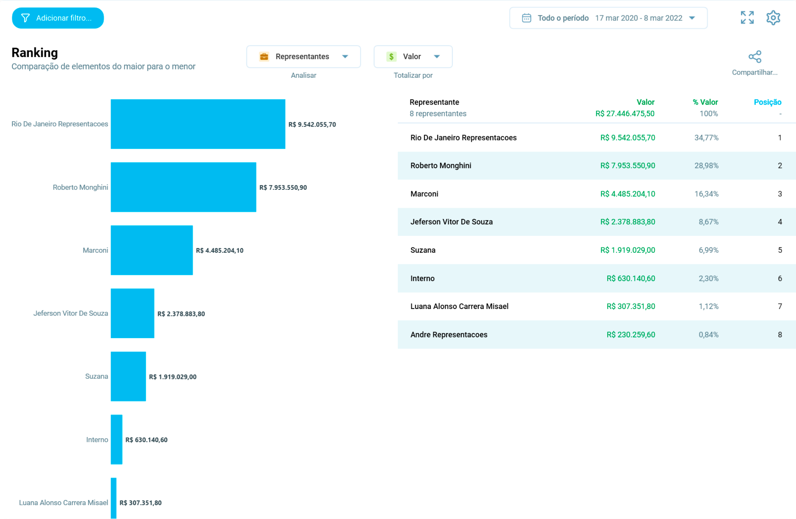Toggle fullscreen expand icon
This screenshot has width=796, height=519.
(x=747, y=18)
